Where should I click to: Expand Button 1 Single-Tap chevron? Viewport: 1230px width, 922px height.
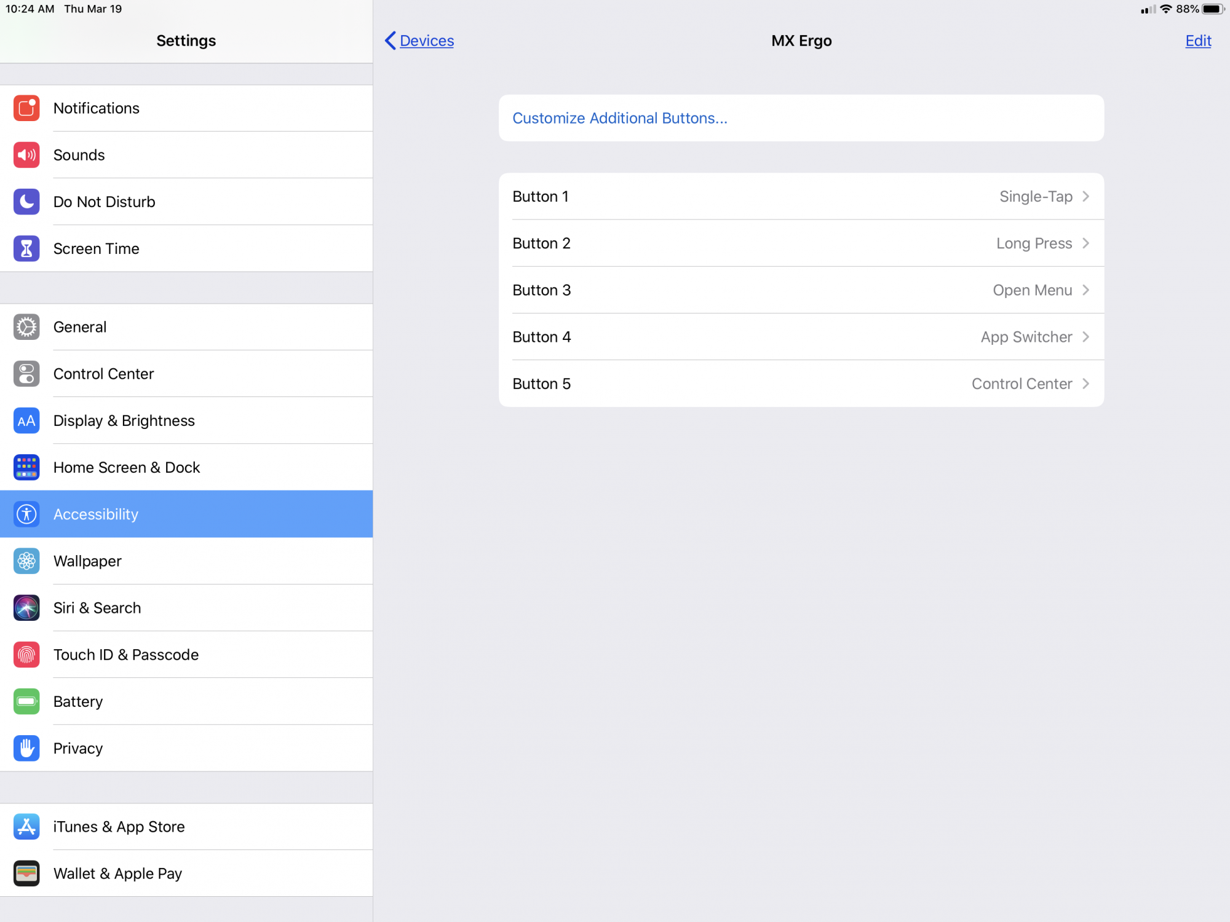pyautogui.click(x=1086, y=197)
